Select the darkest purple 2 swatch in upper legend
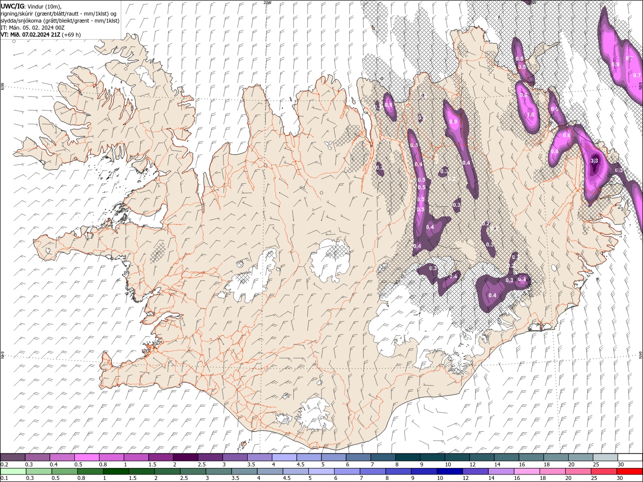Image resolution: width=643 pixels, height=482 pixels. pyautogui.click(x=185, y=457)
